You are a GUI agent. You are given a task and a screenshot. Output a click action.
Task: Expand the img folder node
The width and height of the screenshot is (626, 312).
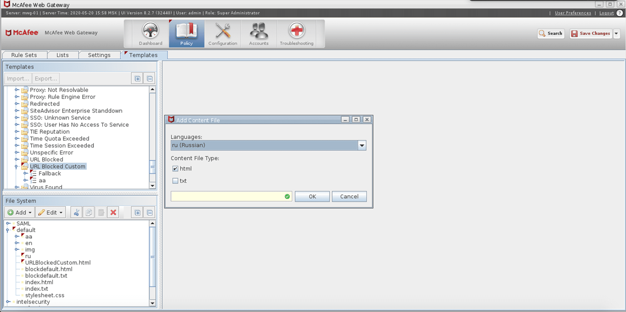[17, 250]
